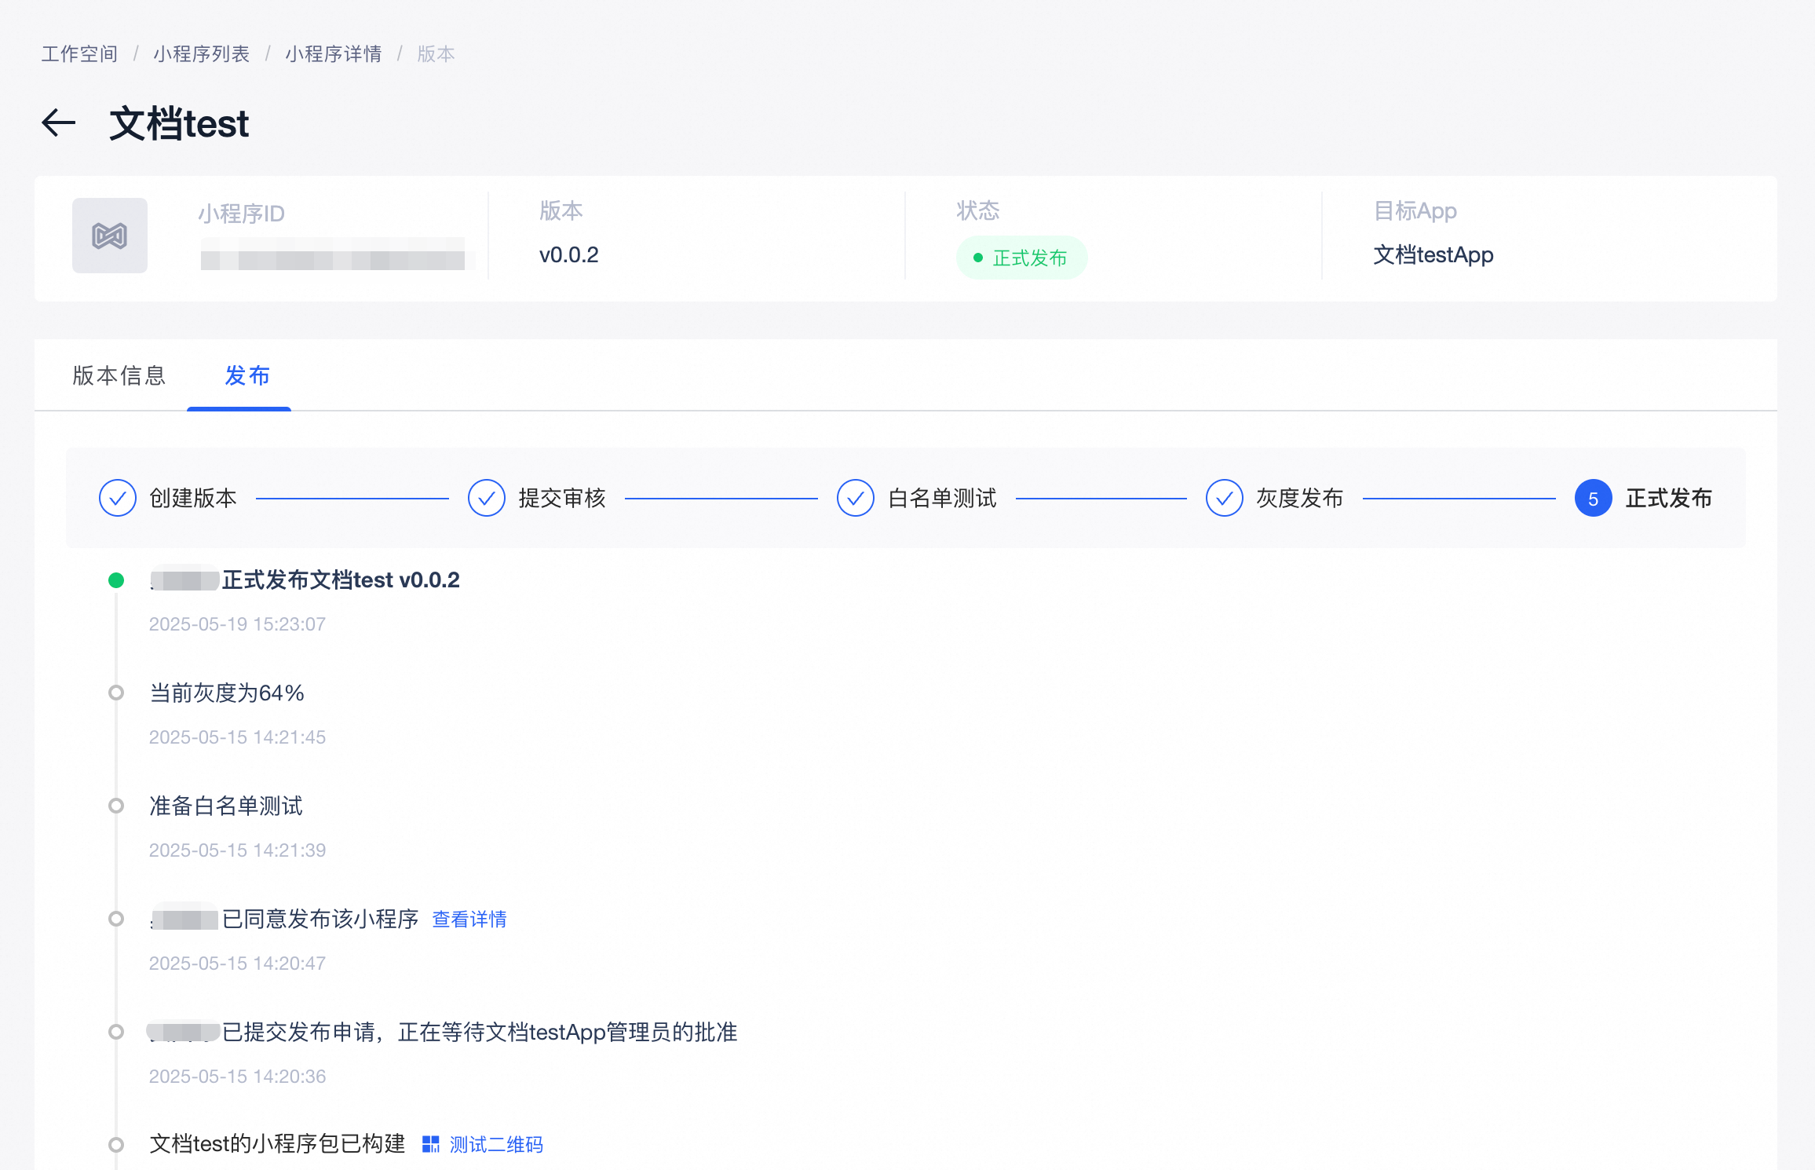The width and height of the screenshot is (1815, 1170).
Task: Click the 创建版本 step checkmark icon
Action: 118,498
